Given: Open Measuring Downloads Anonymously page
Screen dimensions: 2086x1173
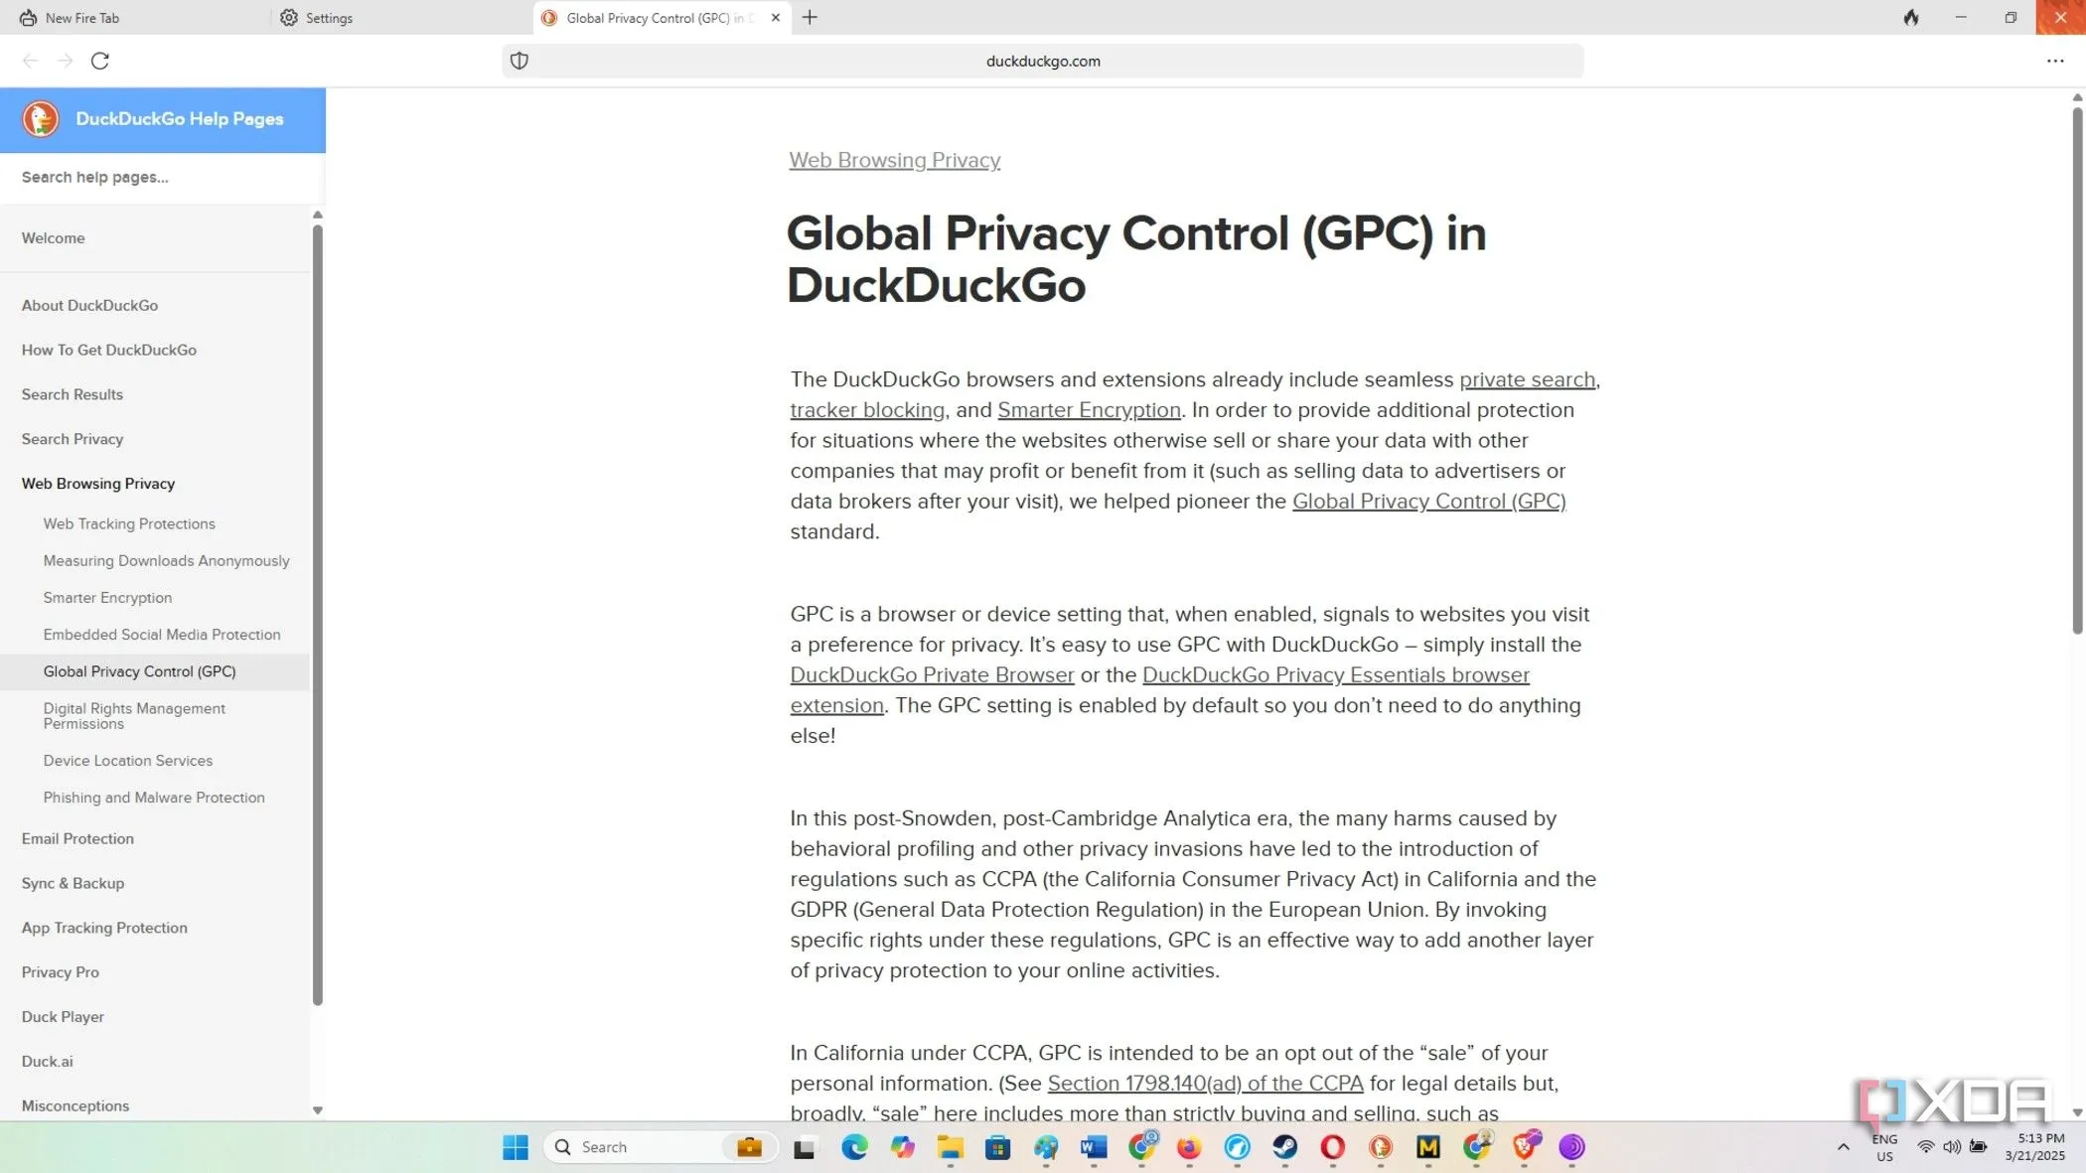Looking at the screenshot, I should click(166, 560).
